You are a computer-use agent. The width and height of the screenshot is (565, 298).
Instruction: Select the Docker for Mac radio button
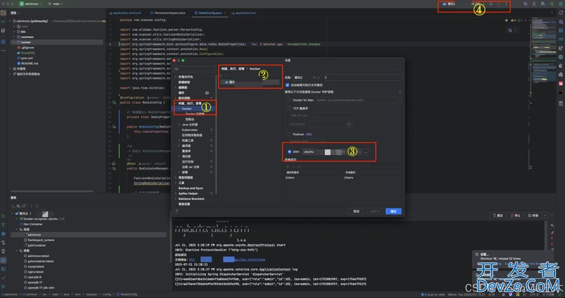[x=289, y=100]
